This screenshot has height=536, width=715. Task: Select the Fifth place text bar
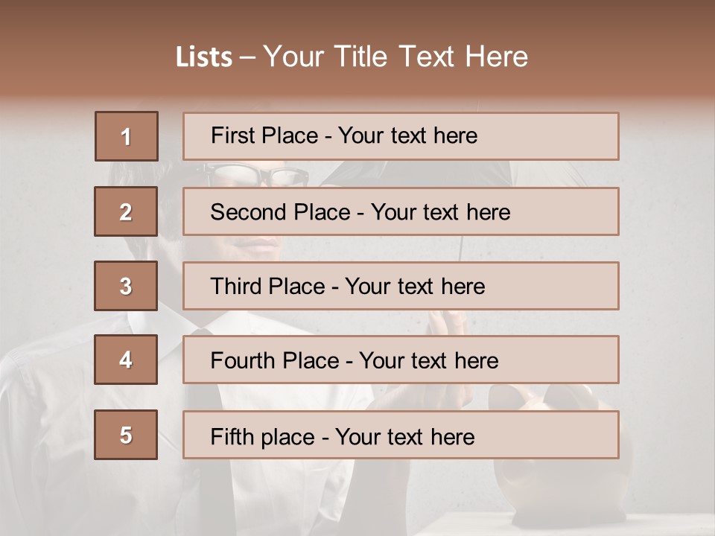pos(401,435)
